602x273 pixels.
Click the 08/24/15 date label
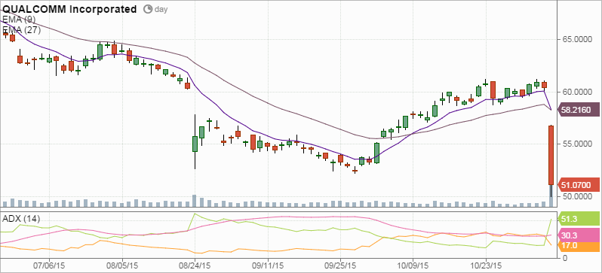click(x=195, y=265)
